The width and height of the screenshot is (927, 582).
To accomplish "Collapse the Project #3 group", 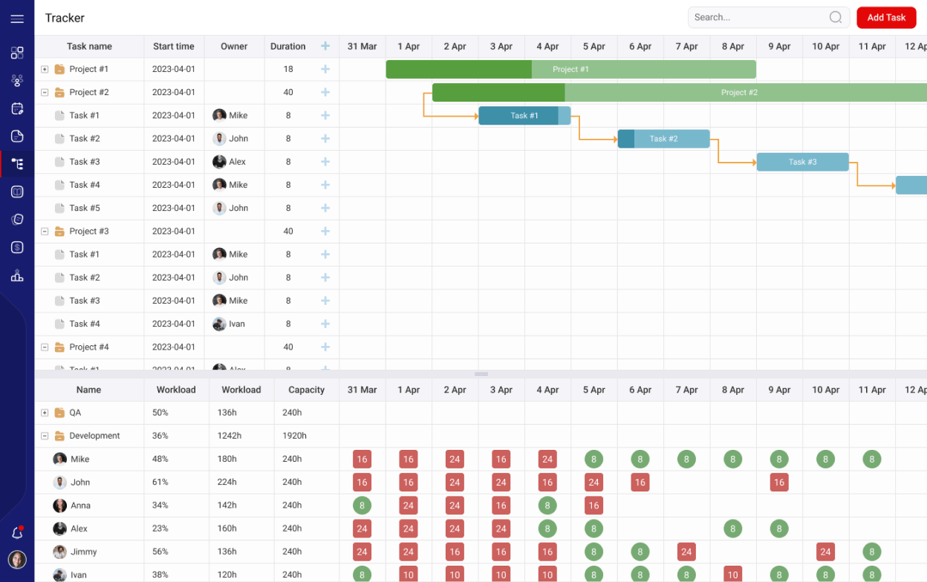I will 46,231.
